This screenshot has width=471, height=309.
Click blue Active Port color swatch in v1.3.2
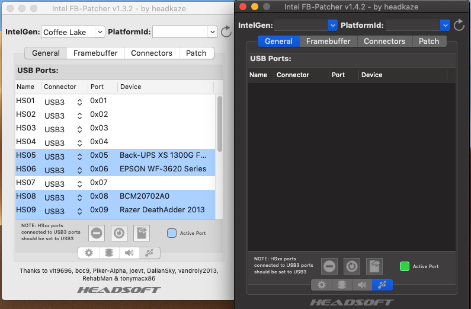pyautogui.click(x=172, y=233)
